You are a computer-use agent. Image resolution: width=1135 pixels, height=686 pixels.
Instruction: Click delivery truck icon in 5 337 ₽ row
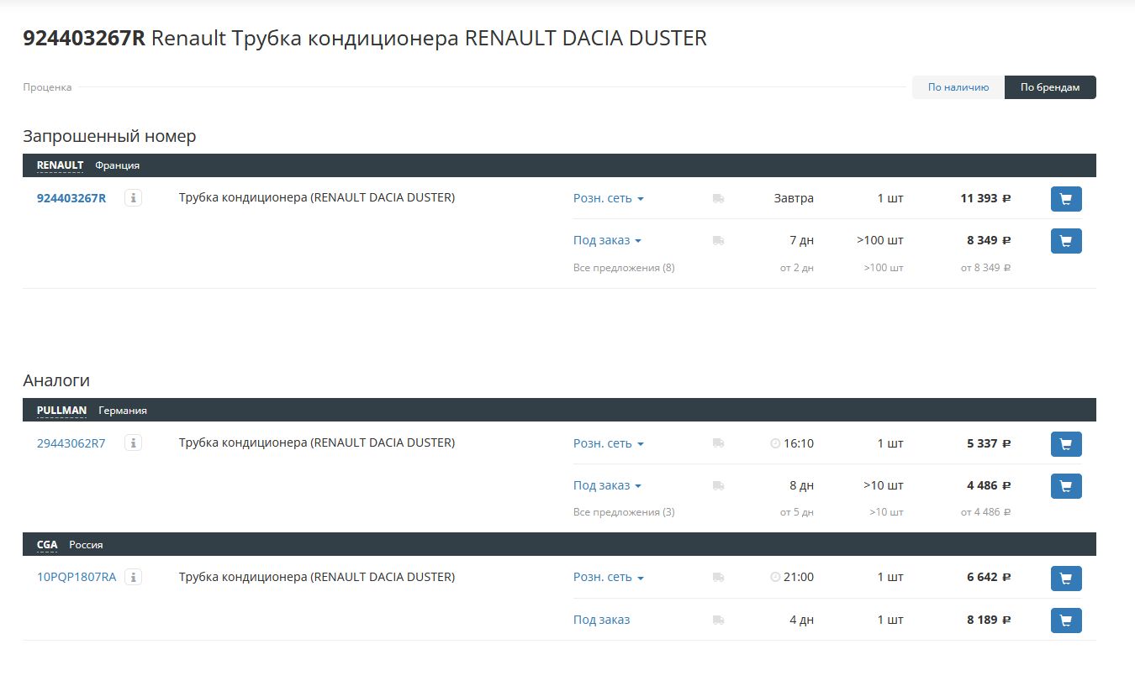[x=718, y=443]
